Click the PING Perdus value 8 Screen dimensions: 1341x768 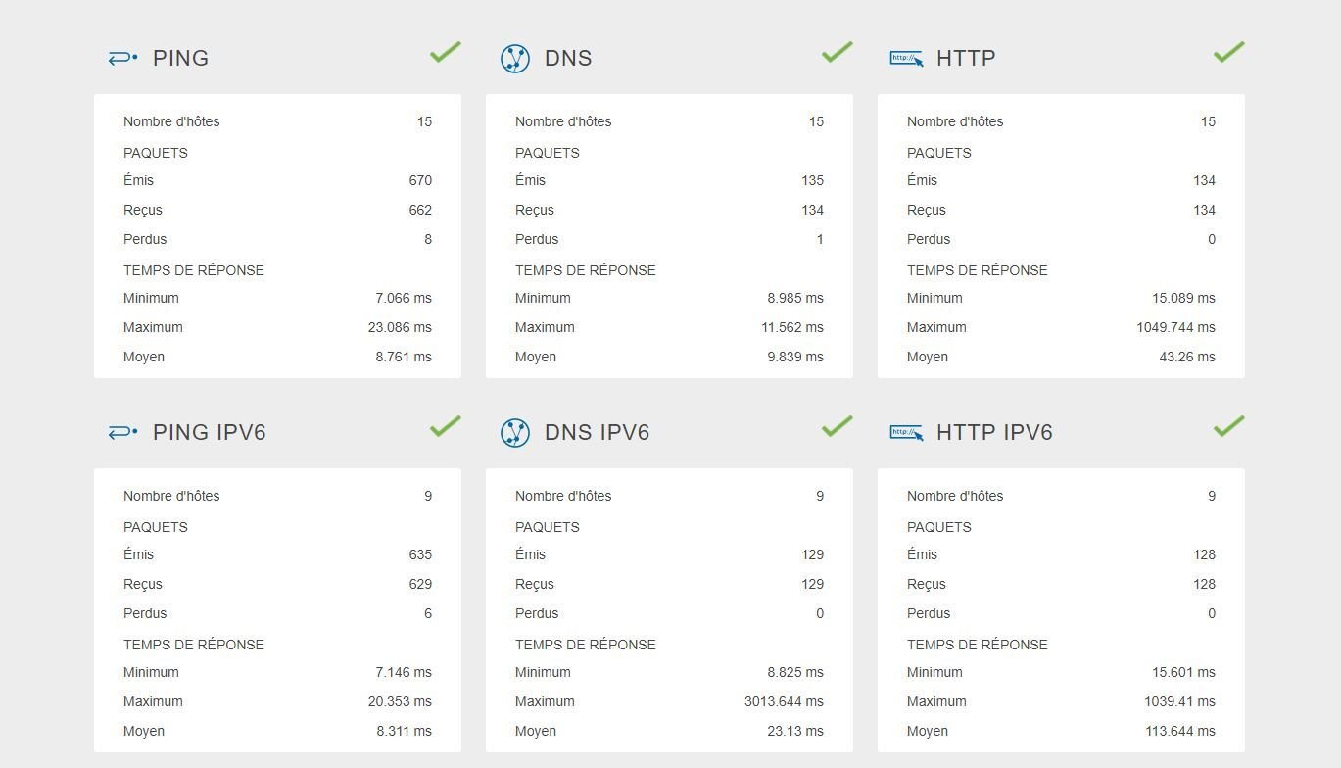(x=428, y=239)
